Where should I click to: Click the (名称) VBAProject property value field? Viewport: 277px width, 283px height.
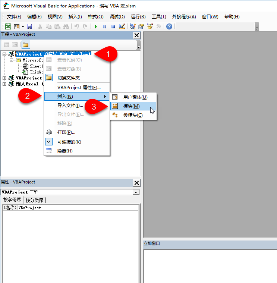click(75, 208)
